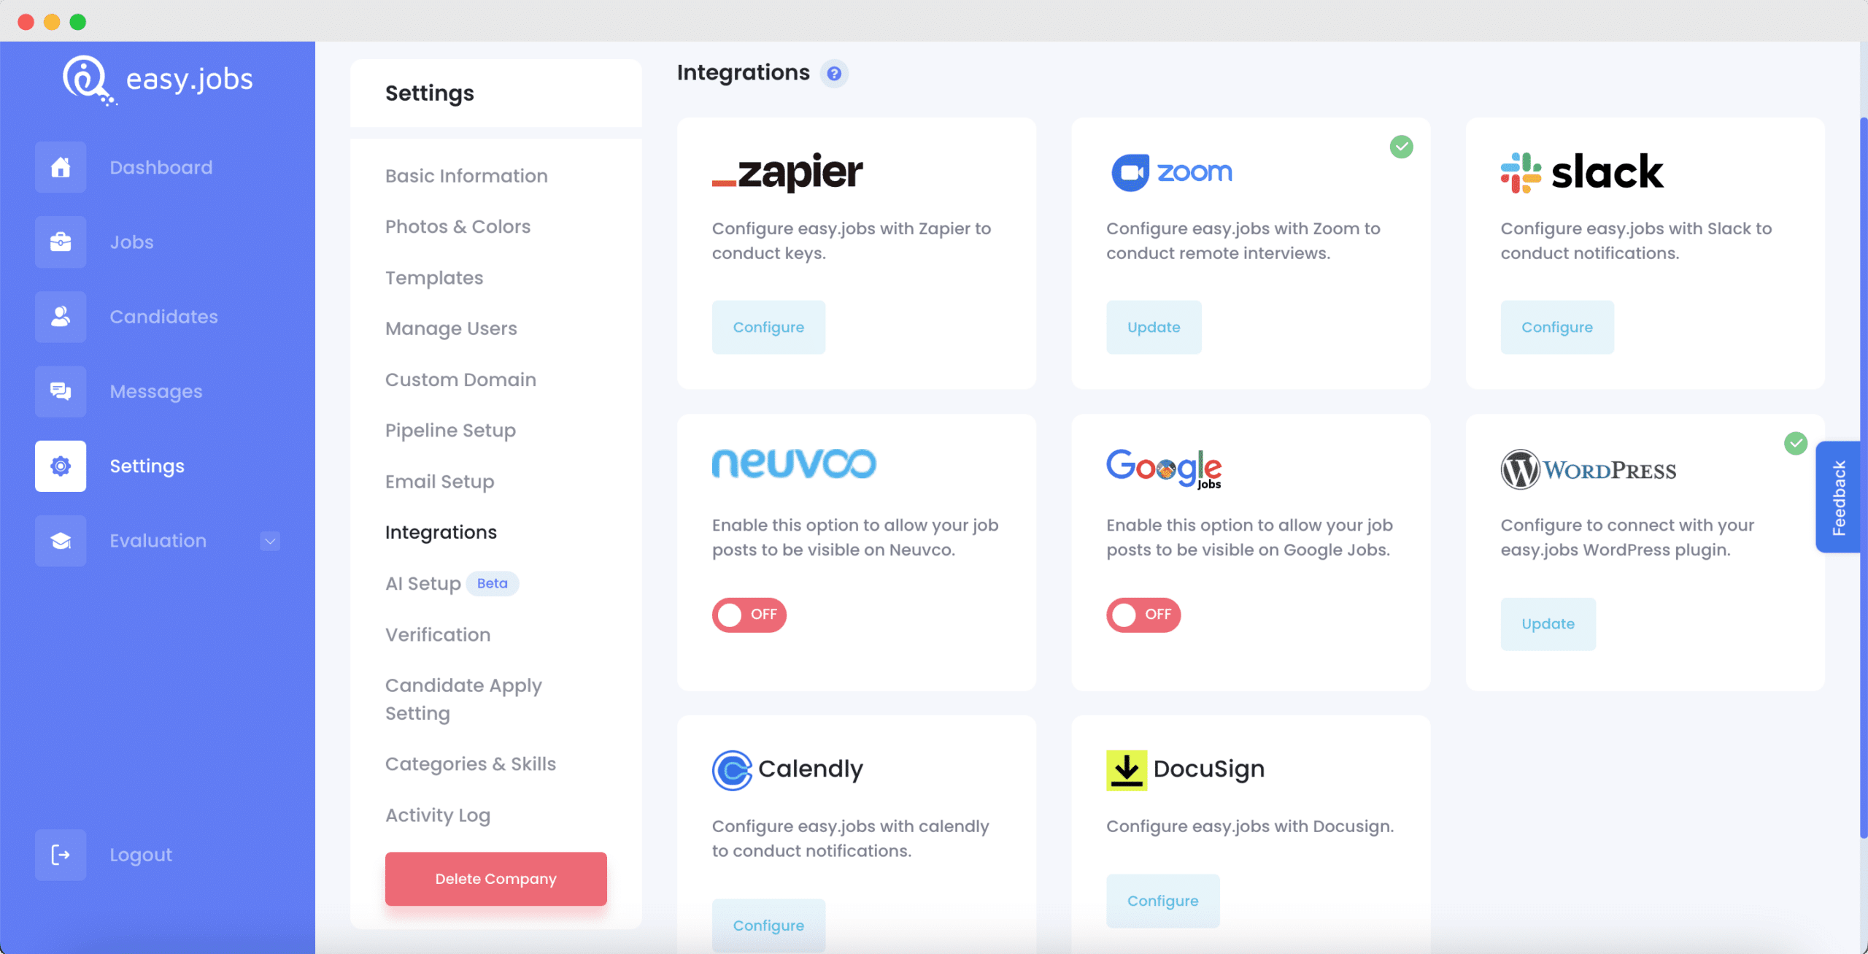Click the Settings gear icon

60,466
